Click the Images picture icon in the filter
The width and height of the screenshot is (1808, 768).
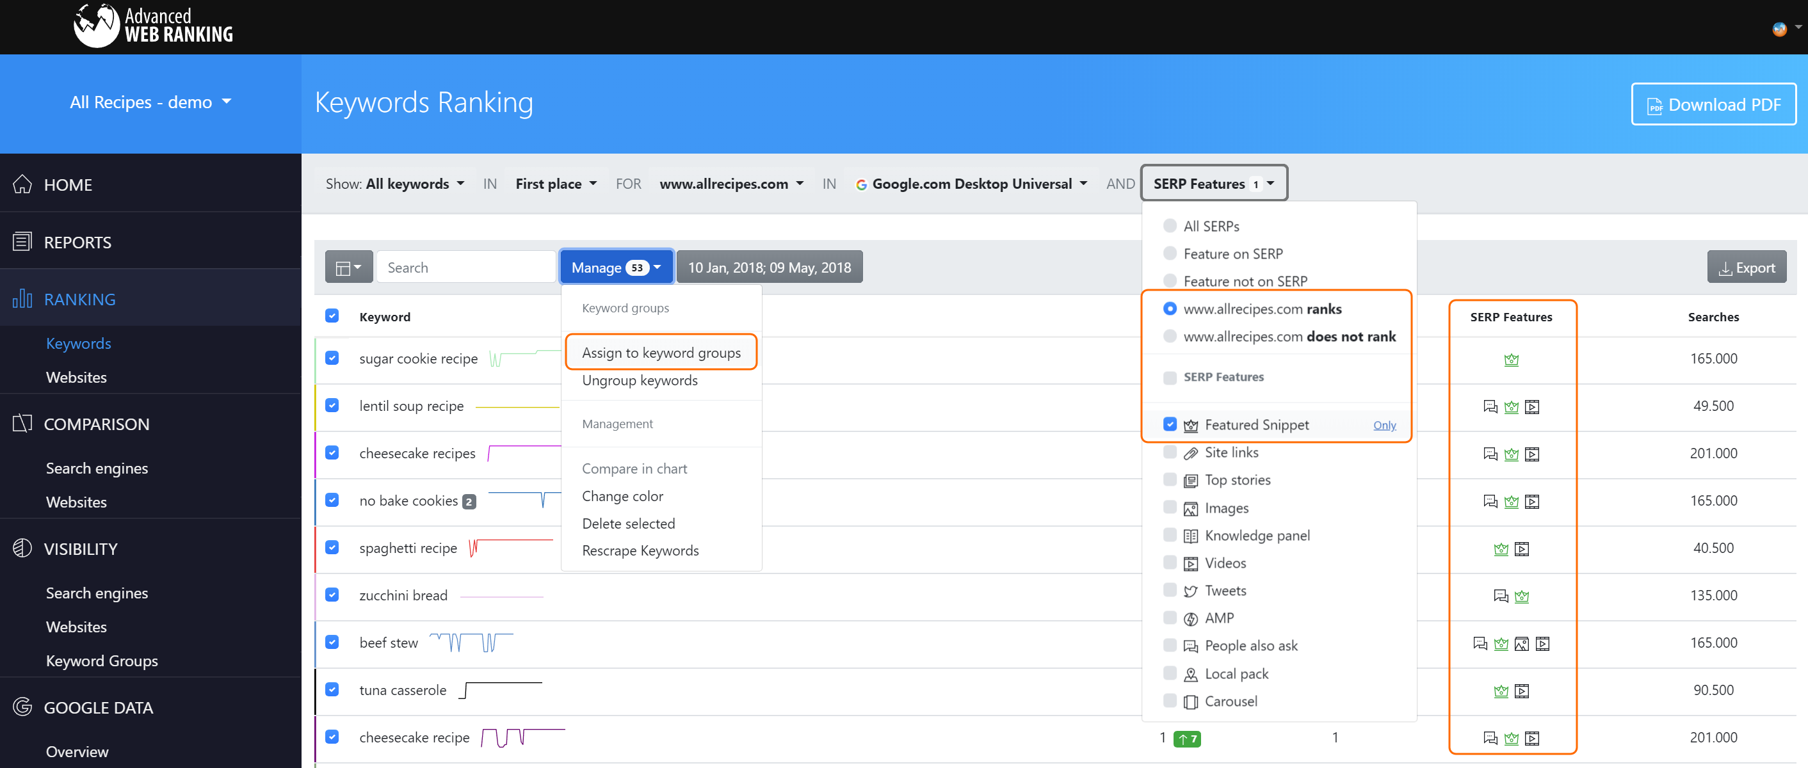coord(1190,509)
